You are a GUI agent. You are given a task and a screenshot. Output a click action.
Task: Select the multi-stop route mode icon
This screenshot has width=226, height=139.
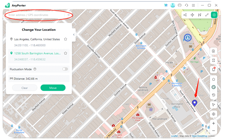pyautogui.click(x=200, y=15)
